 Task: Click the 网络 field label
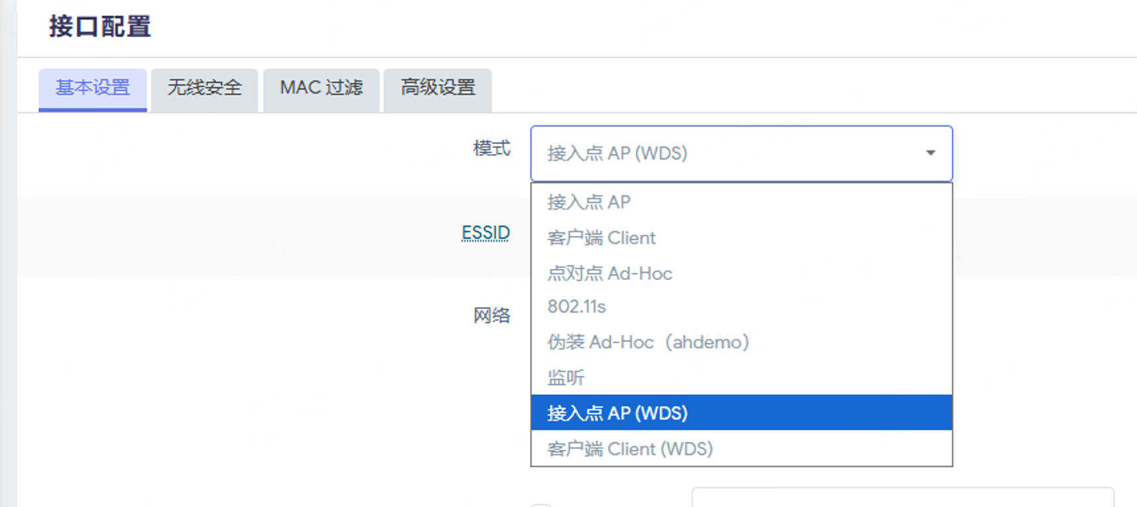pos(492,316)
